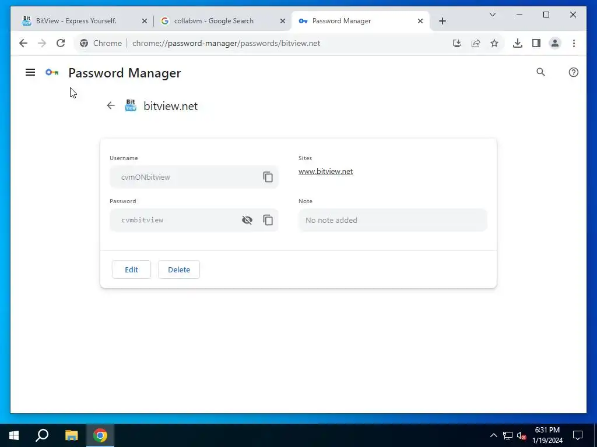This screenshot has height=447, width=597.
Task: Install Password Manager app icon in omnibox
Action: click(x=457, y=43)
